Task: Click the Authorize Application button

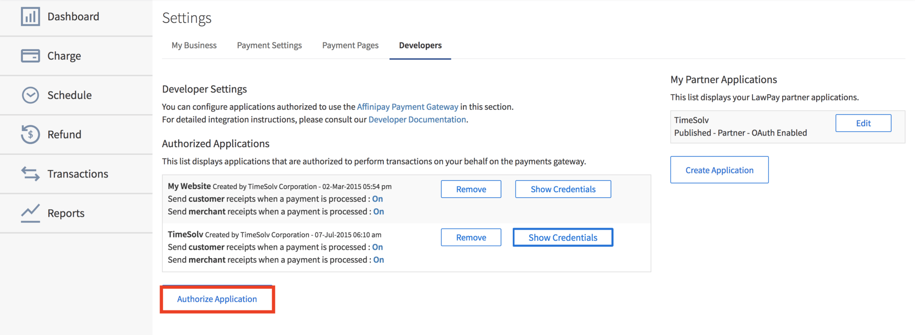Action: [217, 299]
